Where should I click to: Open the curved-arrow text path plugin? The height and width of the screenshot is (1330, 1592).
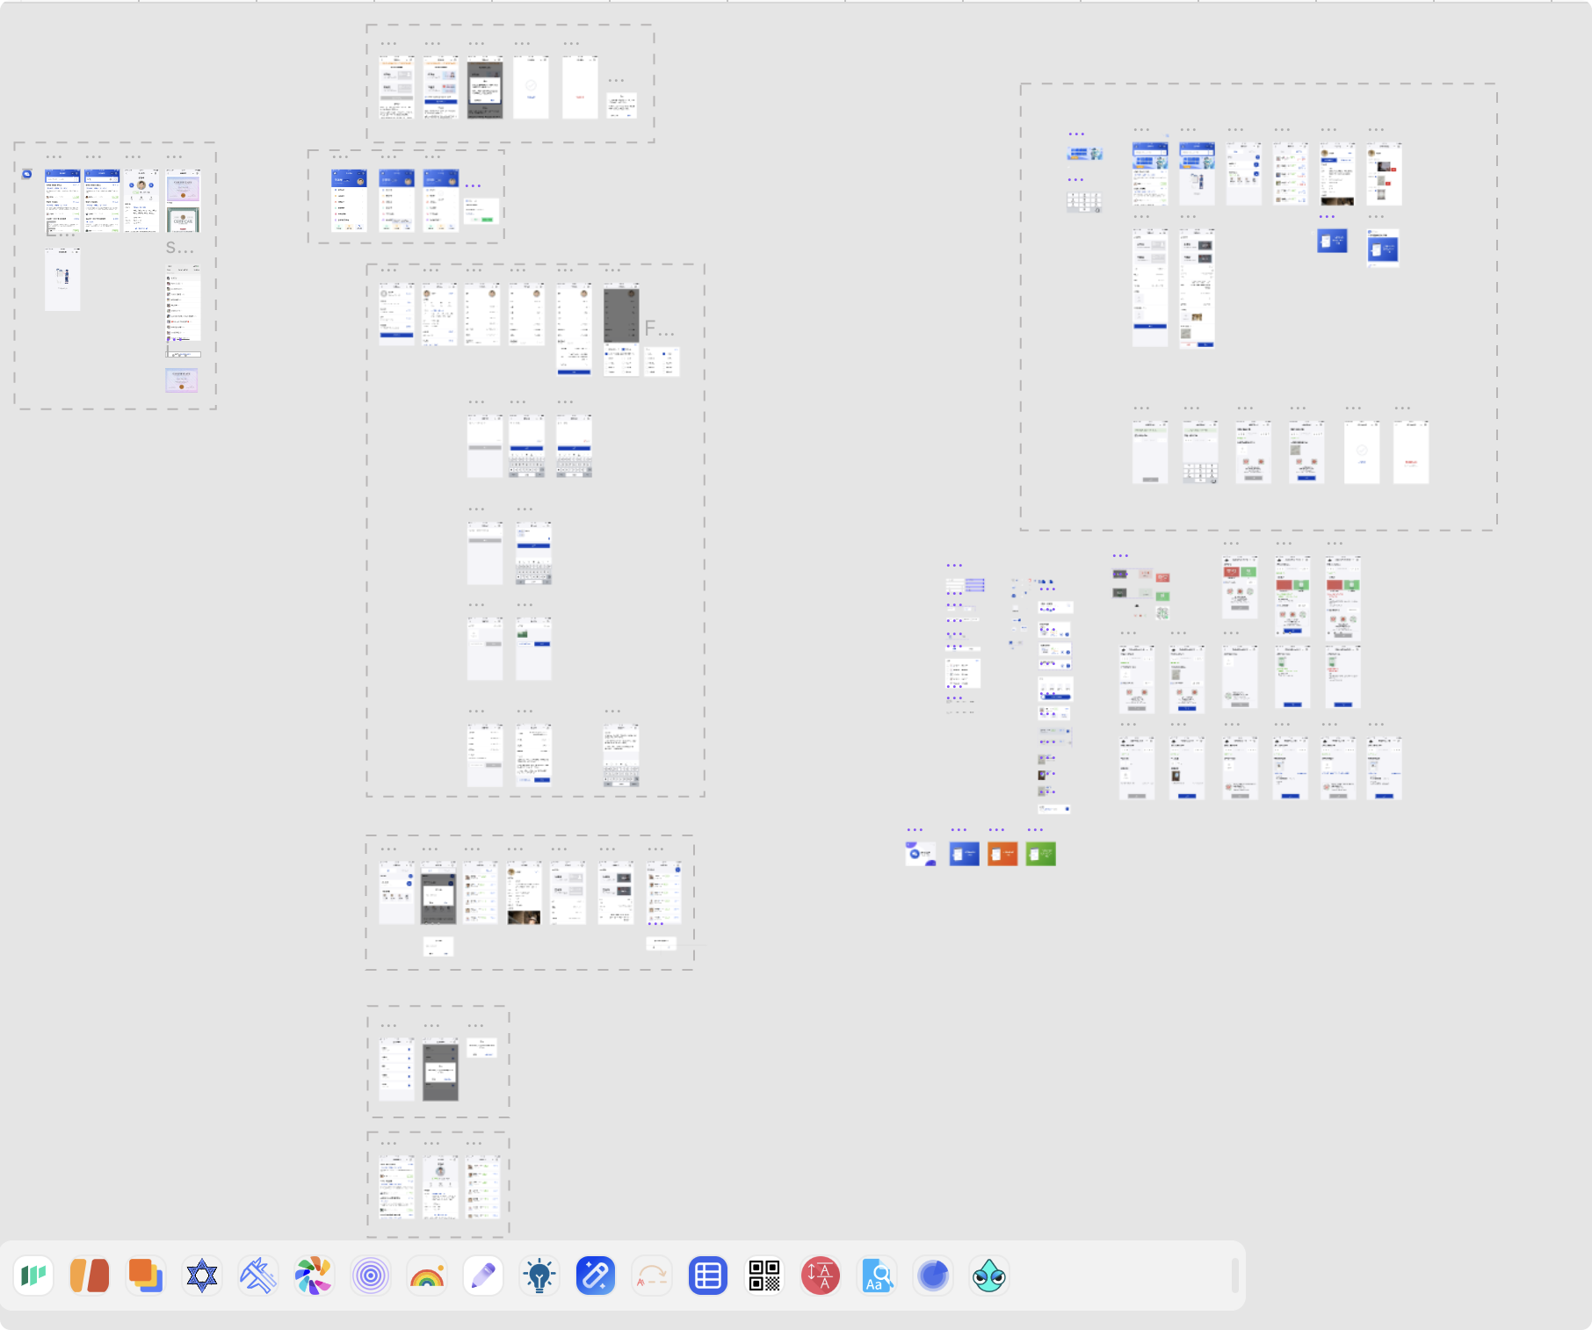[x=652, y=1276]
